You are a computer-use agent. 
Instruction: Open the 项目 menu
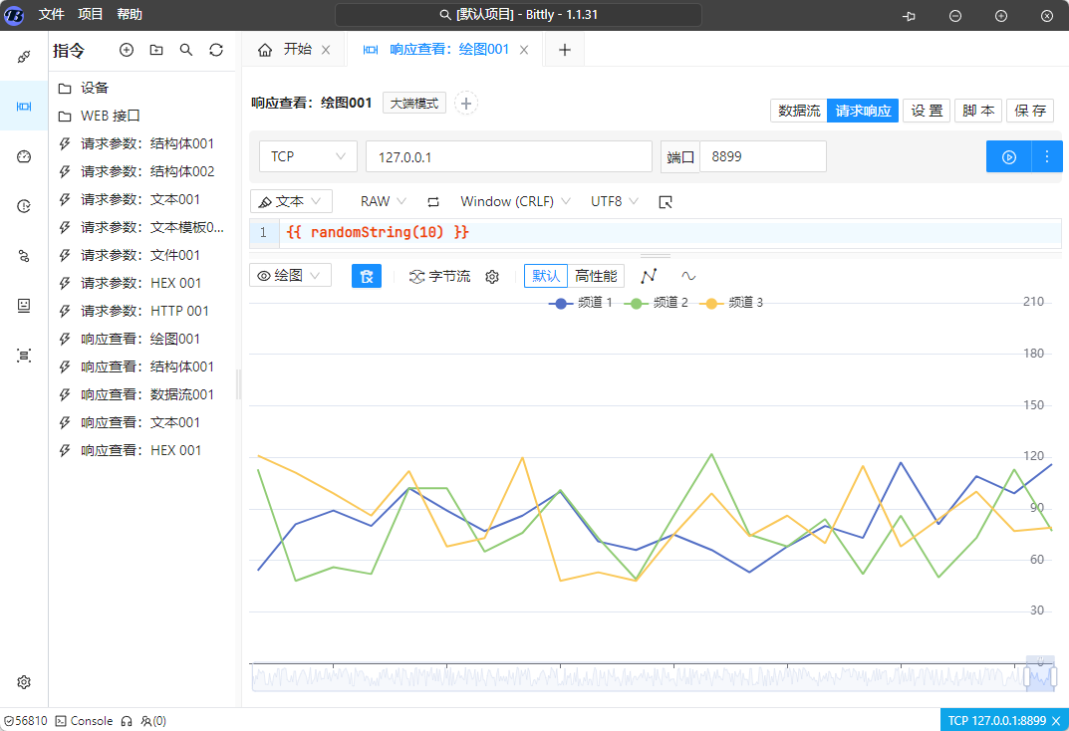coord(91,15)
